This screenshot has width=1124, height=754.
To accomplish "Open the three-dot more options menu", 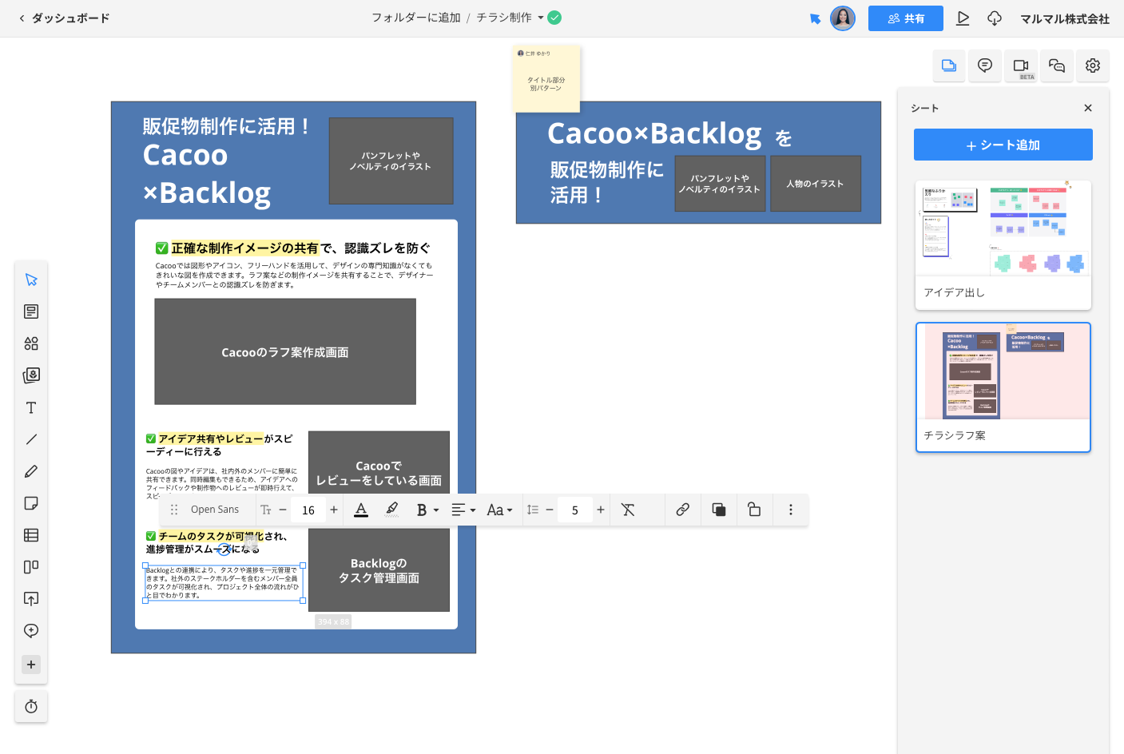I will [x=791, y=510].
